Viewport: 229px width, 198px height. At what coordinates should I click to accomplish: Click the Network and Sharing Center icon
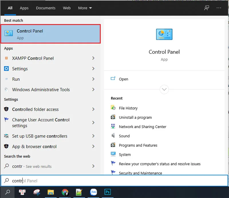pyautogui.click(x=113, y=126)
